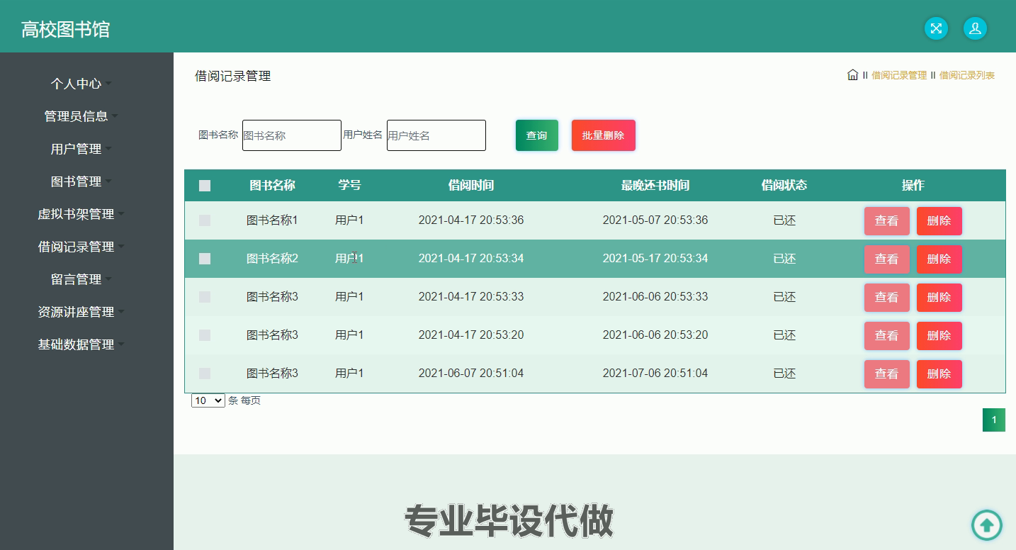Delete the 图书名称2 record
The width and height of the screenshot is (1016, 550).
pyautogui.click(x=939, y=259)
